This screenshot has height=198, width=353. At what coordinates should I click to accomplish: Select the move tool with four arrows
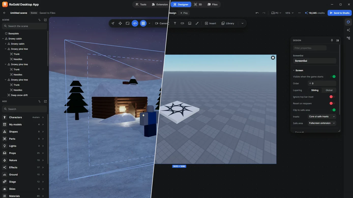coord(120,23)
